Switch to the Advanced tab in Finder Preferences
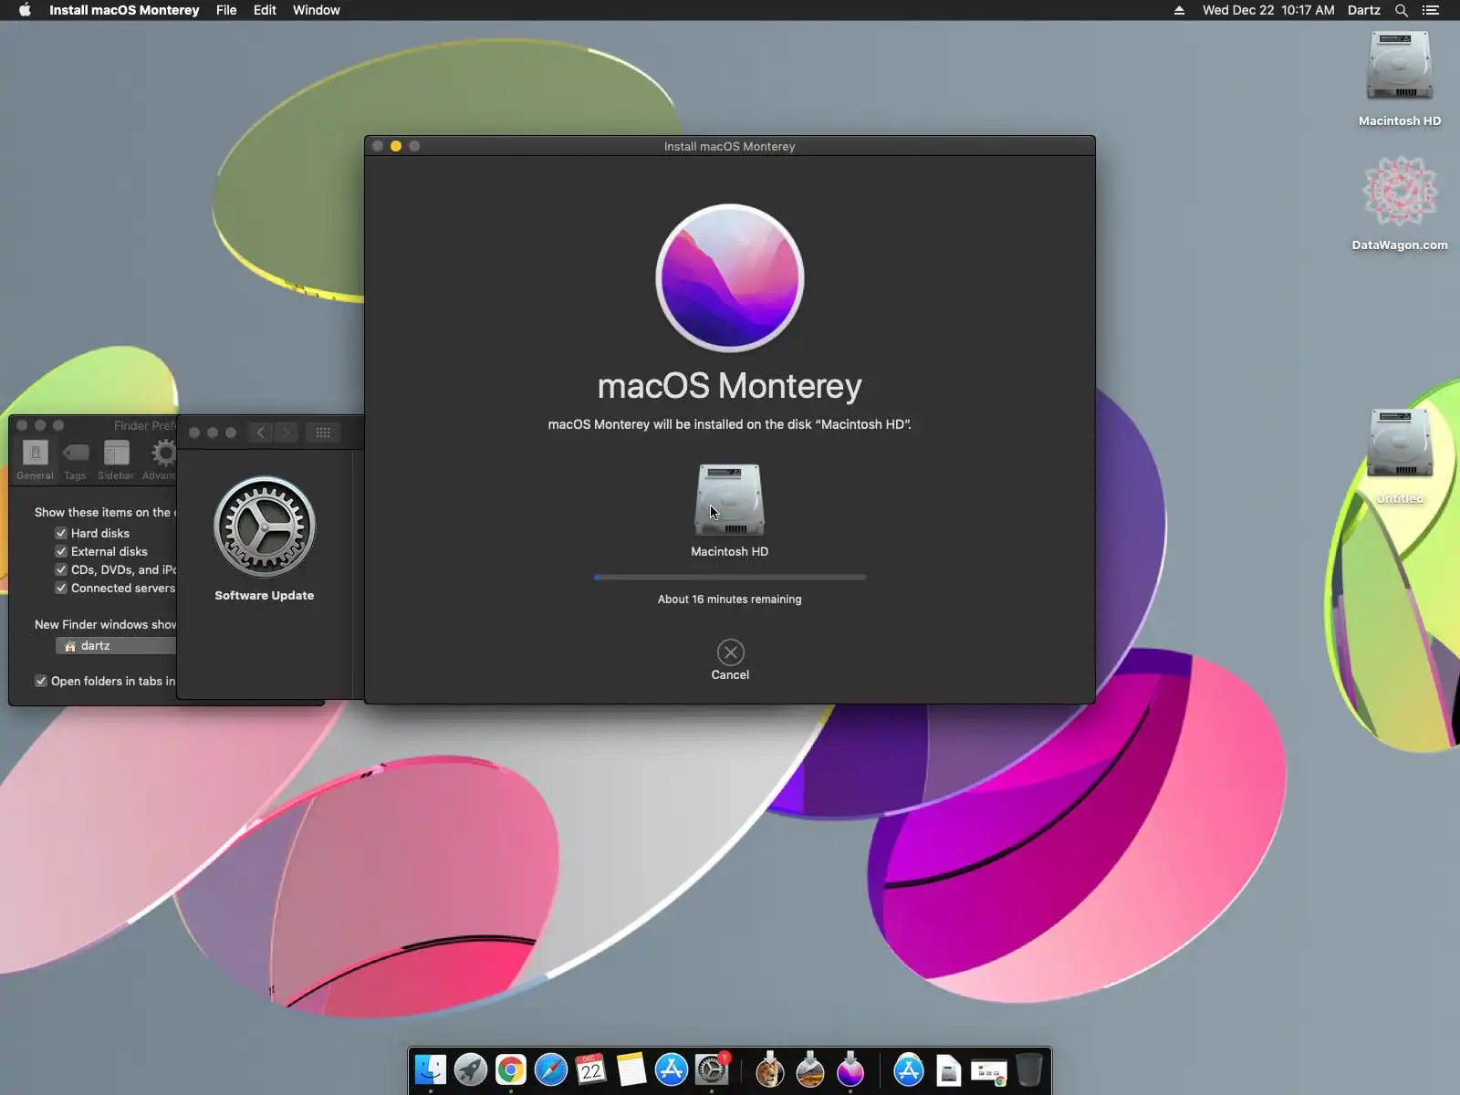The image size is (1460, 1095). pos(160,459)
